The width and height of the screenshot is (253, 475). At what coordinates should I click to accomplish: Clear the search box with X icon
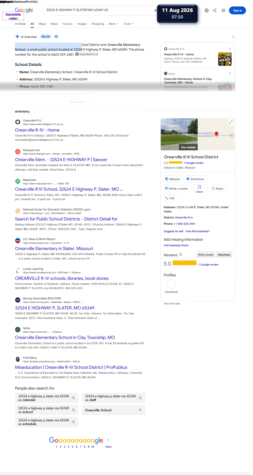coord(156,10)
